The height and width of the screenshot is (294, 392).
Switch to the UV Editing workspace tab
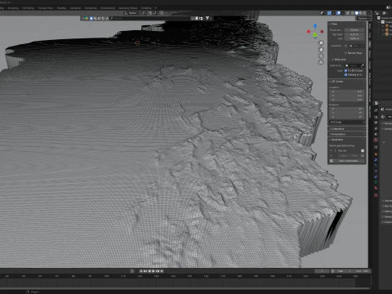pyautogui.click(x=28, y=8)
